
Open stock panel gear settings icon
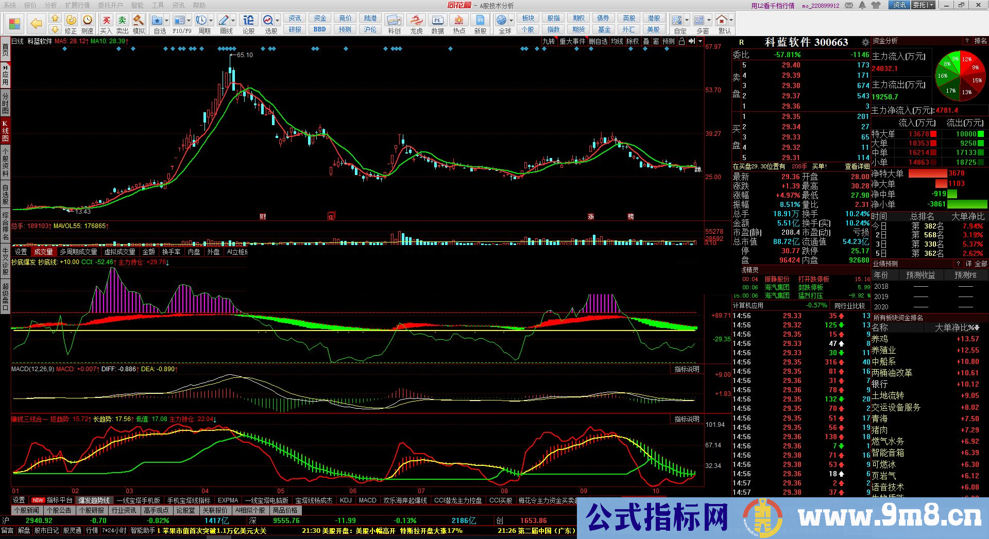(865, 42)
